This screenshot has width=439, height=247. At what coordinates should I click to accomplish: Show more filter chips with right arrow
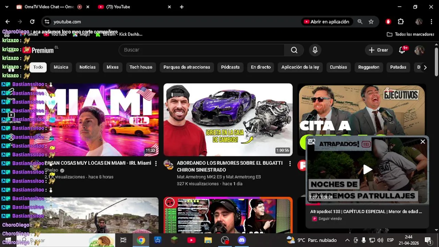click(x=425, y=67)
